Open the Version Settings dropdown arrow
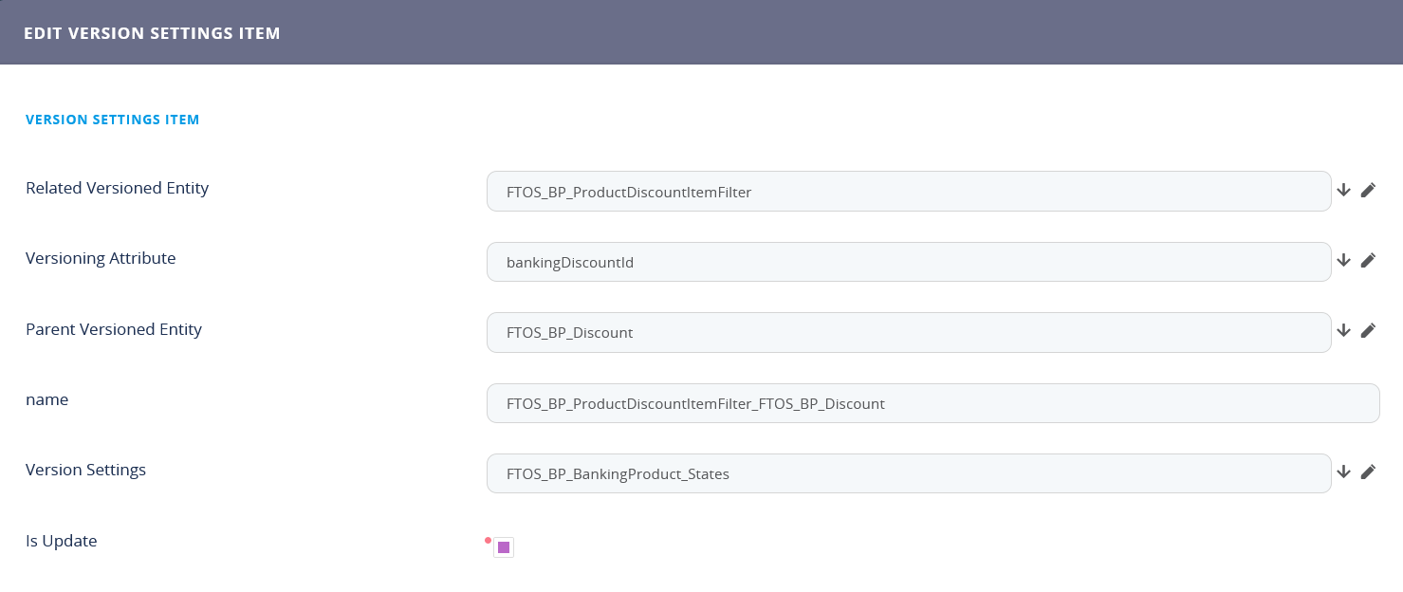This screenshot has height=592, width=1403. tap(1343, 472)
